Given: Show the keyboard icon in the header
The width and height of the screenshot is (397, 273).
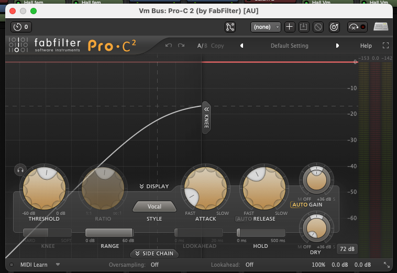Looking at the screenshot, I should [381, 27].
